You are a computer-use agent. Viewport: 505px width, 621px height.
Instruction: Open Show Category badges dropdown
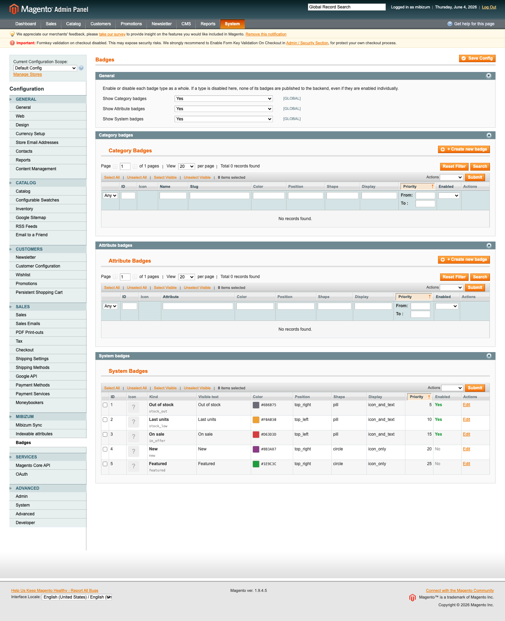pos(224,99)
